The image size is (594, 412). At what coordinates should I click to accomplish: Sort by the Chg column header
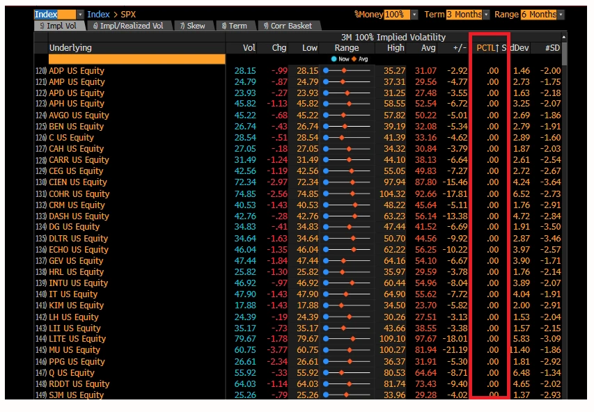click(279, 48)
